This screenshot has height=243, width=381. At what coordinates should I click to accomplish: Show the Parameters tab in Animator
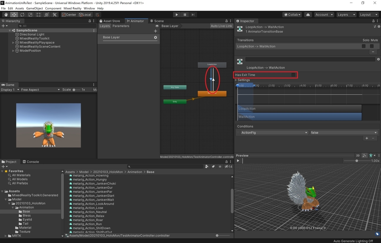(121, 26)
